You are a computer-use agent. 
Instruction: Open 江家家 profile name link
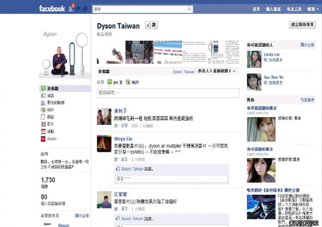tap(121, 194)
